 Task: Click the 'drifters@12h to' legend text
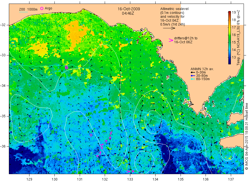click(186, 38)
